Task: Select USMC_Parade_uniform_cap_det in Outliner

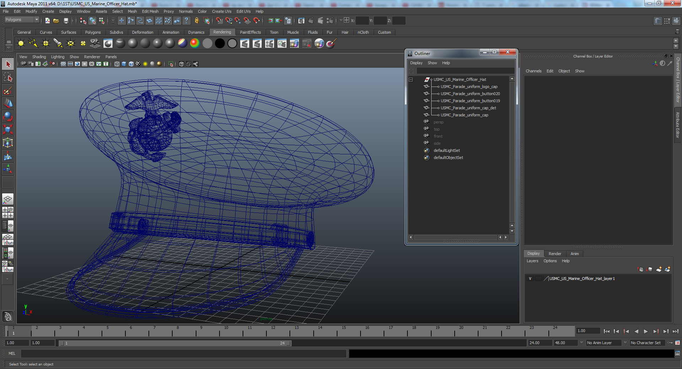Action: [468, 108]
